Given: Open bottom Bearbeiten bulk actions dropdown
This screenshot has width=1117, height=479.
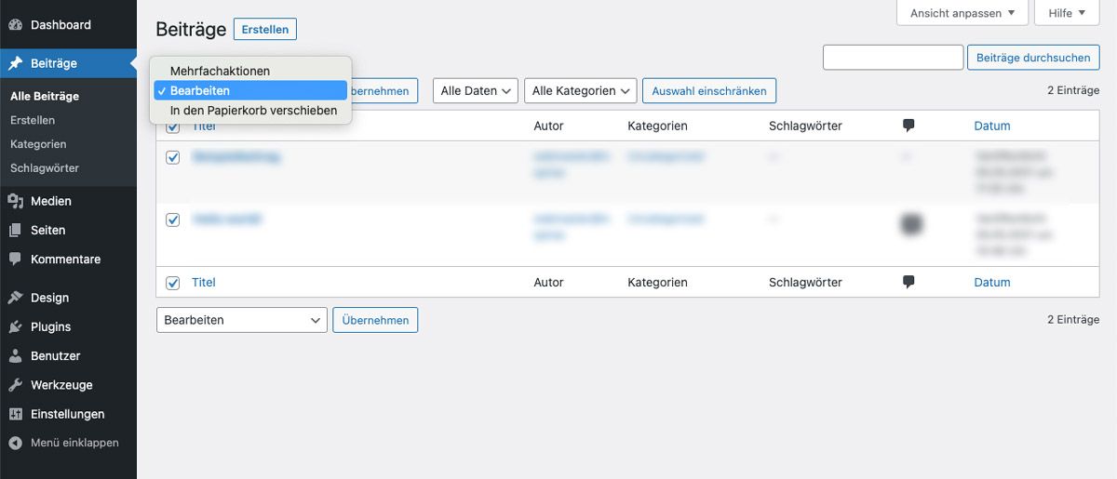Looking at the screenshot, I should (242, 320).
